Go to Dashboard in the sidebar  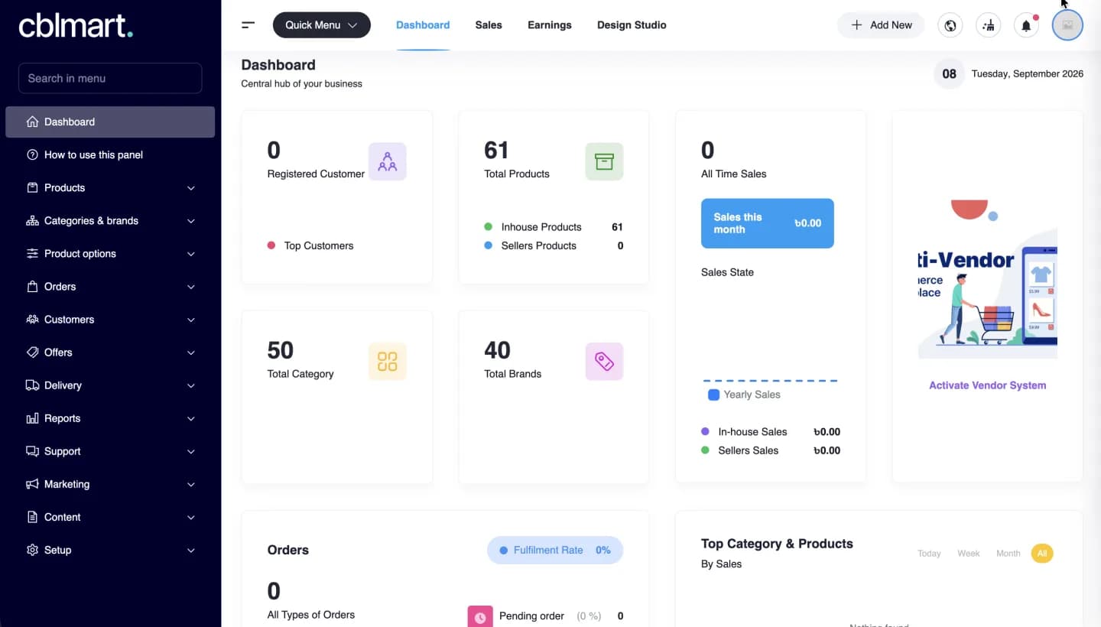coord(110,122)
